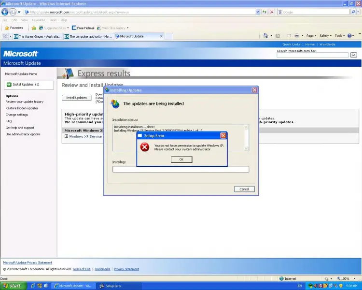
Task: Switch to The Agnes Ginges tab
Action: click(38, 36)
